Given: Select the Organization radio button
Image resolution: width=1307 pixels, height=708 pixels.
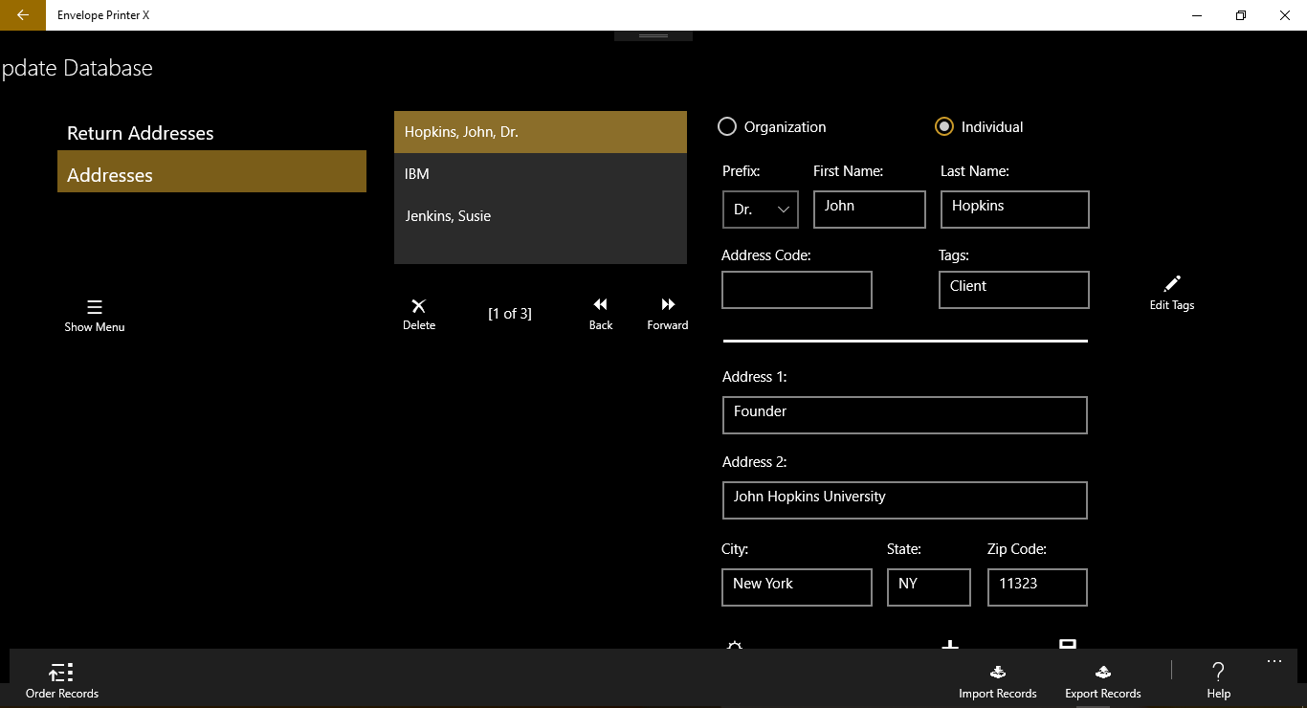Looking at the screenshot, I should 727,126.
